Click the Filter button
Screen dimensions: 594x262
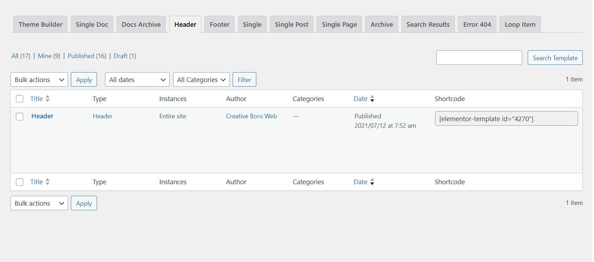click(244, 80)
